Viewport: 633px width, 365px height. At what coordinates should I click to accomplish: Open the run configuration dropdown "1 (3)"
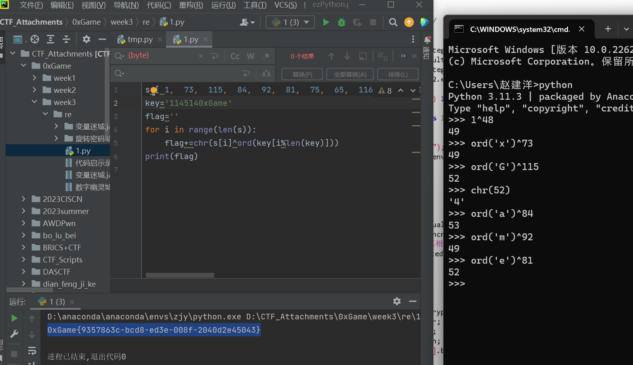click(x=290, y=22)
